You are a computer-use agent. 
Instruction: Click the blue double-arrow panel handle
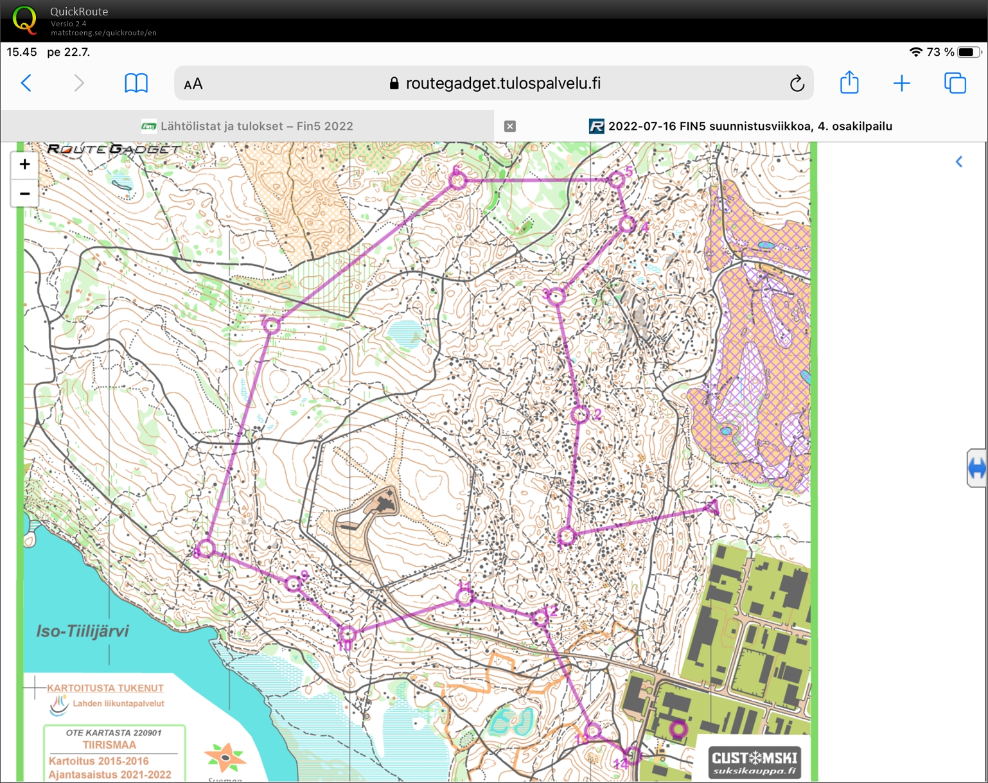pos(976,468)
